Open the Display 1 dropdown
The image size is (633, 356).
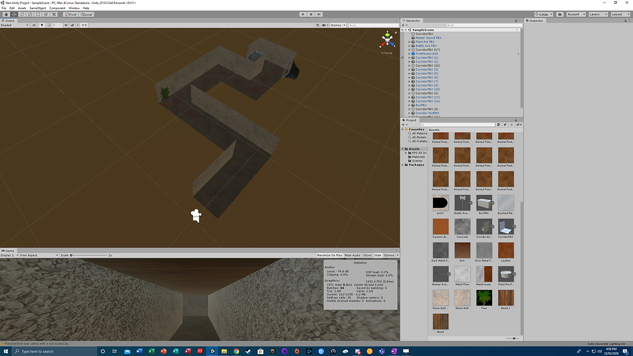(x=10, y=255)
